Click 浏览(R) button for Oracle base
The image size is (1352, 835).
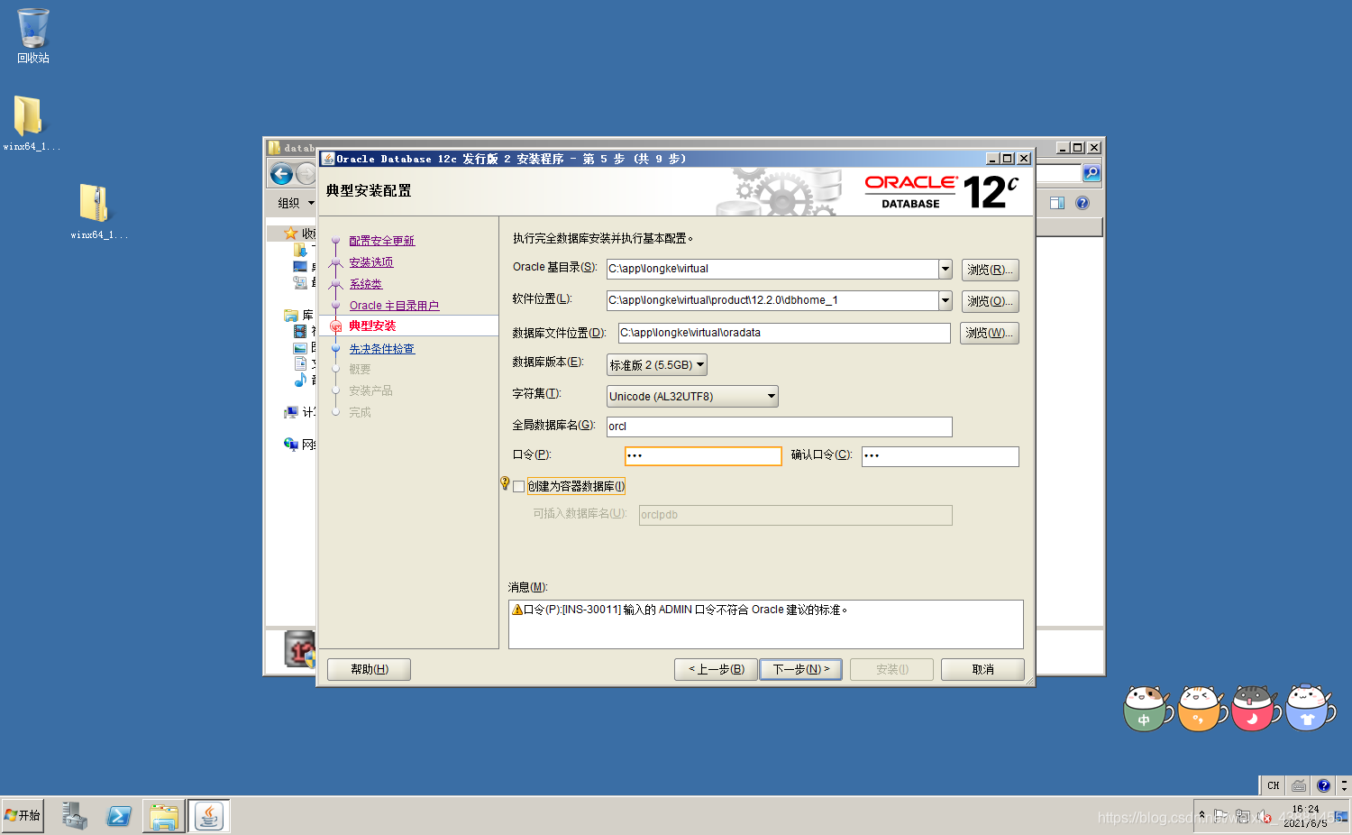coord(990,270)
